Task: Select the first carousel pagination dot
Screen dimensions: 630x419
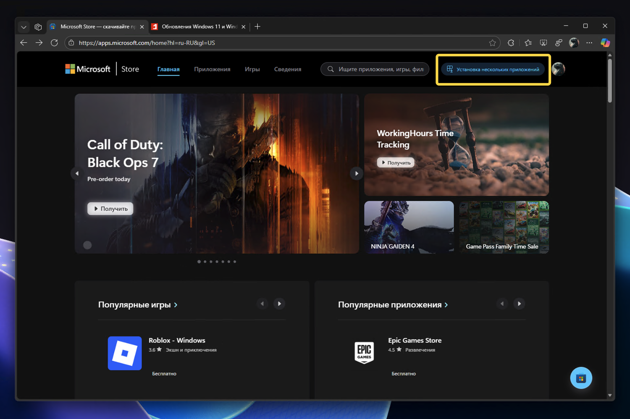Action: (x=199, y=262)
